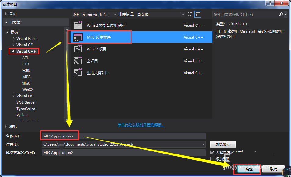Image resolution: width=291 pixels, height=177 pixels.
Task: Click the 生成文件项目 template icon
Action: click(78, 73)
